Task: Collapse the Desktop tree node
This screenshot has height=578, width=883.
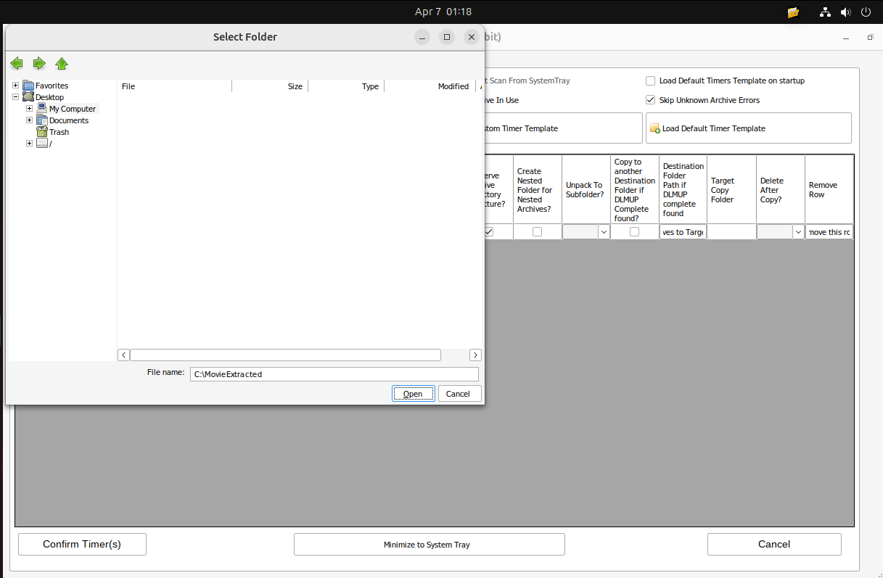Action: (15, 97)
